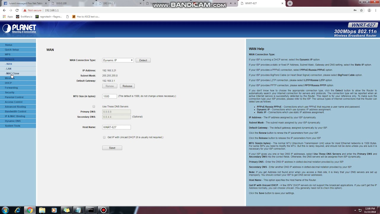Bookmark this page with the star icon
Image resolution: width=380 pixels, height=214 pixels.
click(361, 10)
